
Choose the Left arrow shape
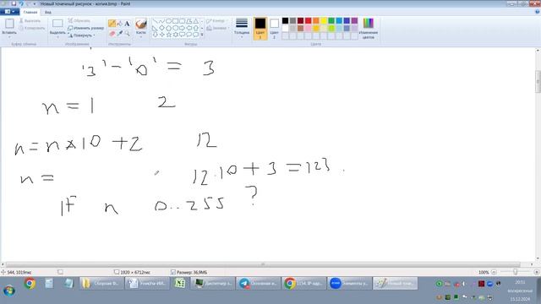click(x=189, y=28)
